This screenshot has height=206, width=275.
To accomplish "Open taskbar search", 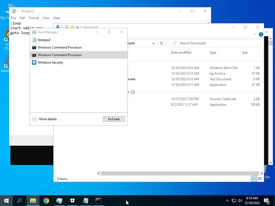I will pos(19,201).
